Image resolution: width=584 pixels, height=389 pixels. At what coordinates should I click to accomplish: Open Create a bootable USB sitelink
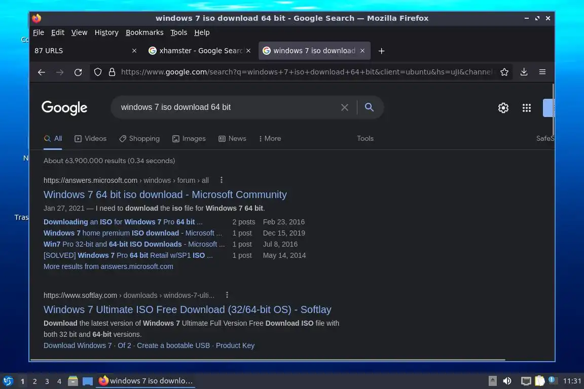173,345
